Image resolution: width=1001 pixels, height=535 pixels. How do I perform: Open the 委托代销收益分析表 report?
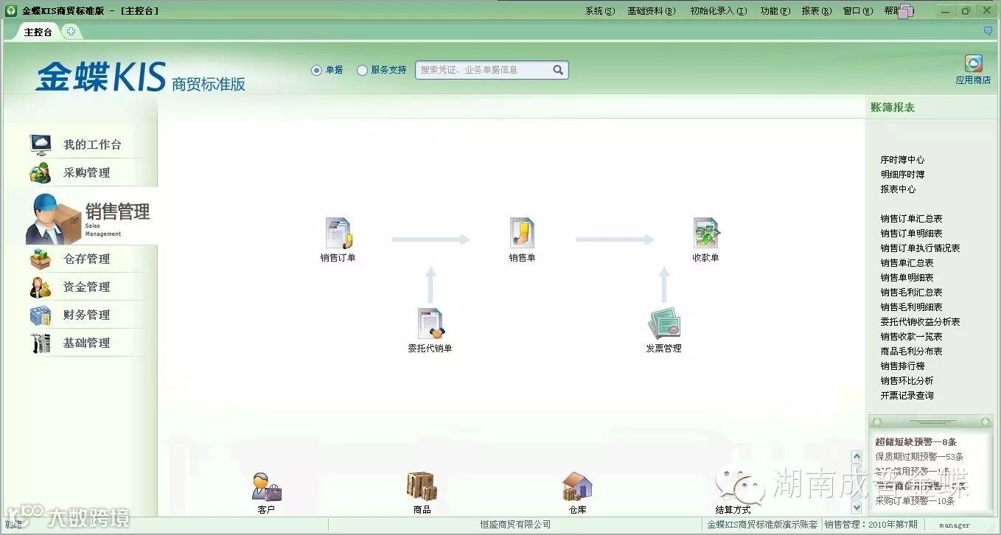920,322
